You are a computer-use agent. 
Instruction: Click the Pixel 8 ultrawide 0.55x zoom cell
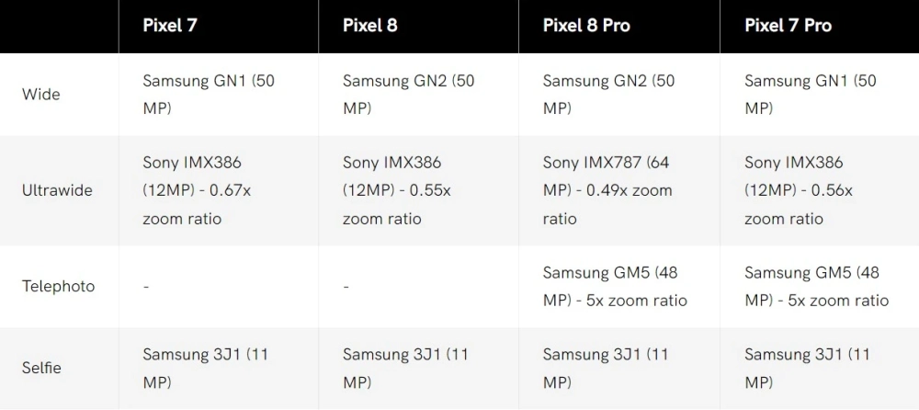[x=396, y=190]
